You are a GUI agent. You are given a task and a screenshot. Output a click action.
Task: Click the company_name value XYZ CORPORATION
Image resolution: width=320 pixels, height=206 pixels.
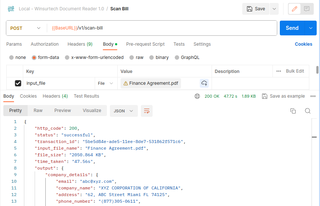140,188
